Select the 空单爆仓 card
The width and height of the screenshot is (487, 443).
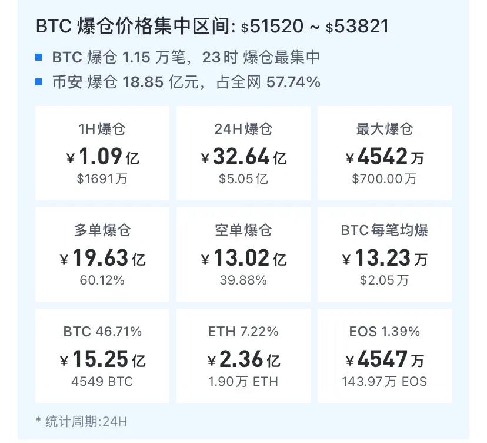pos(243,254)
